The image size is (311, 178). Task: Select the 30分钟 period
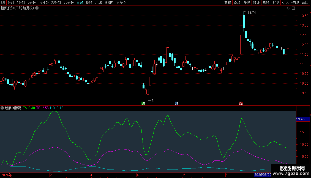(56, 2)
